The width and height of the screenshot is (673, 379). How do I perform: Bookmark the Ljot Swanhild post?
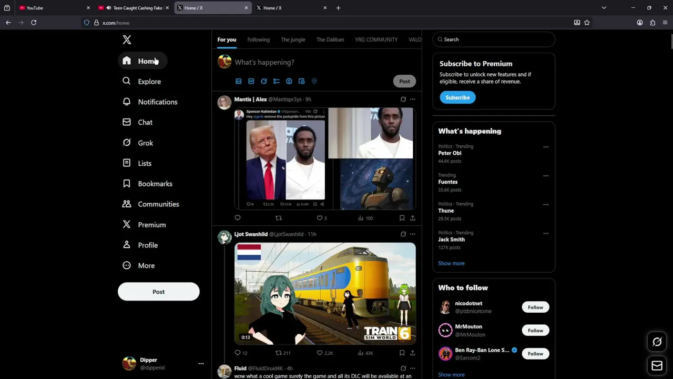click(402, 353)
